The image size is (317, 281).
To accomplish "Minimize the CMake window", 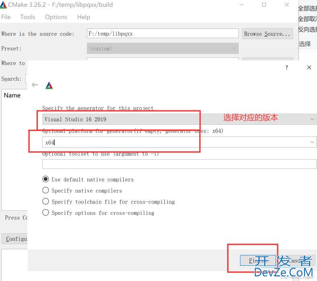I will [x=241, y=5].
